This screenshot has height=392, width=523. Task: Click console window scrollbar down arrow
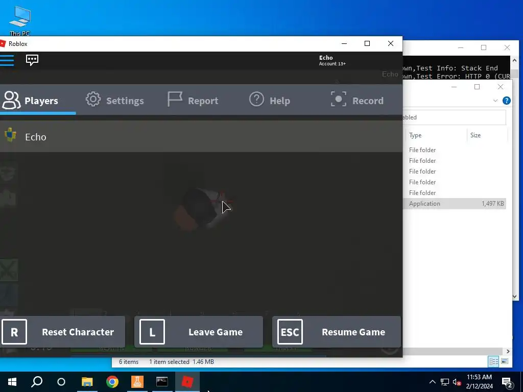click(515, 297)
